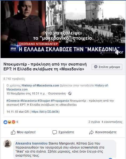Open the History-of-Macedonia.com user link
This screenshot has width=126, height=159.
(40, 85)
